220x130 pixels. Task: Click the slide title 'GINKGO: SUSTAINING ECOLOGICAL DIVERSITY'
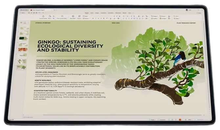pyautogui.click(x=71, y=44)
